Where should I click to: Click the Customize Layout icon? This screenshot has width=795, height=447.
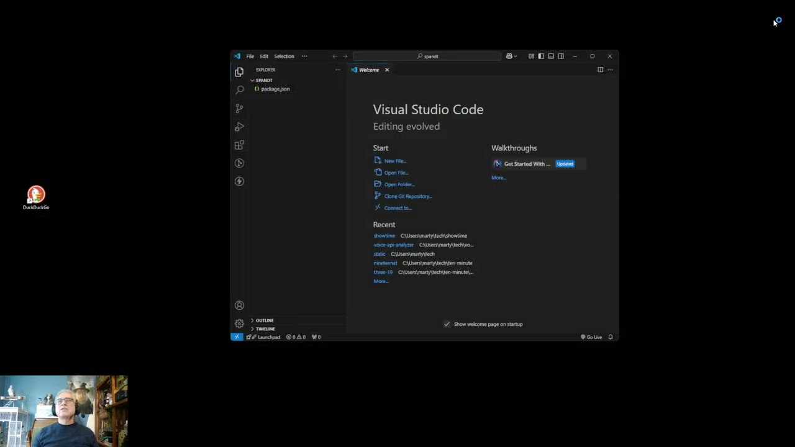[x=531, y=56]
